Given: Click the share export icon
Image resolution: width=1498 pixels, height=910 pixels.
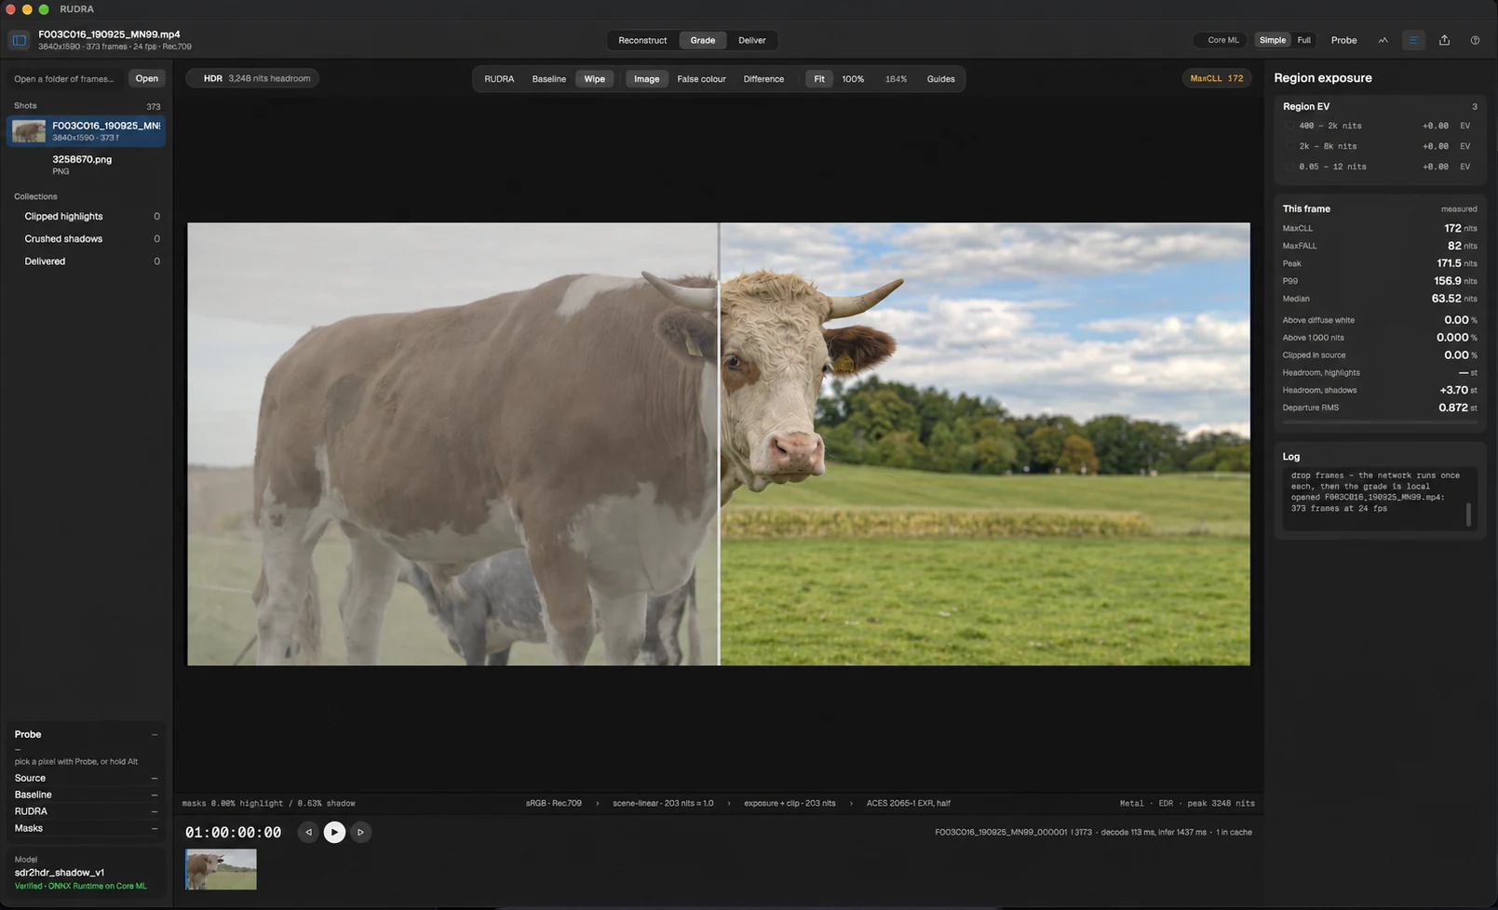Looking at the screenshot, I should pyautogui.click(x=1444, y=40).
